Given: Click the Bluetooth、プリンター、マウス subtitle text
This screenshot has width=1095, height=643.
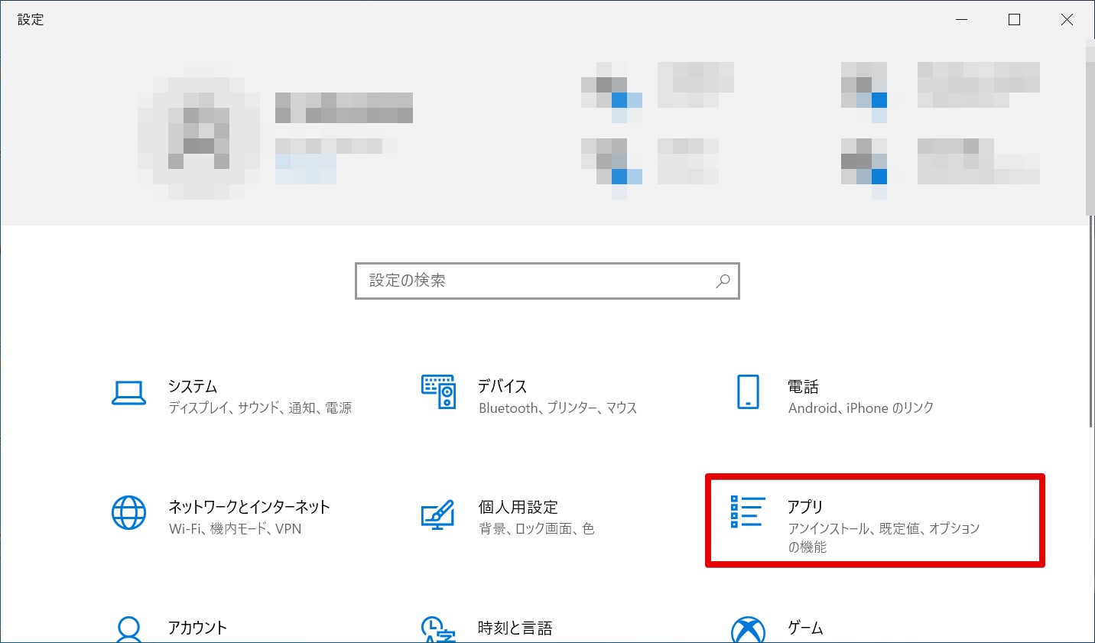Looking at the screenshot, I should tap(557, 408).
